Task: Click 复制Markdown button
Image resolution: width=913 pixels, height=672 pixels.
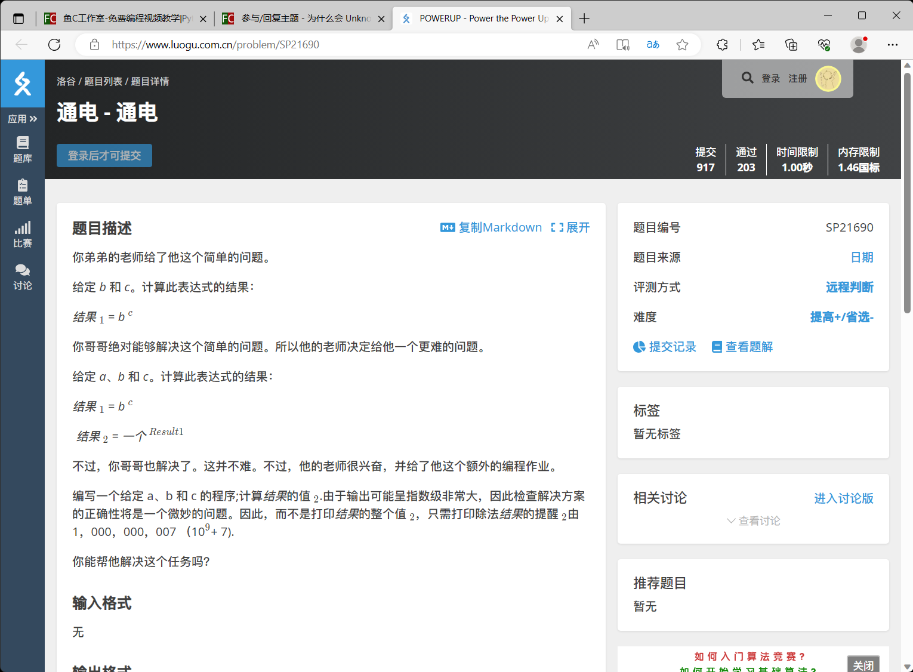Action: [491, 227]
